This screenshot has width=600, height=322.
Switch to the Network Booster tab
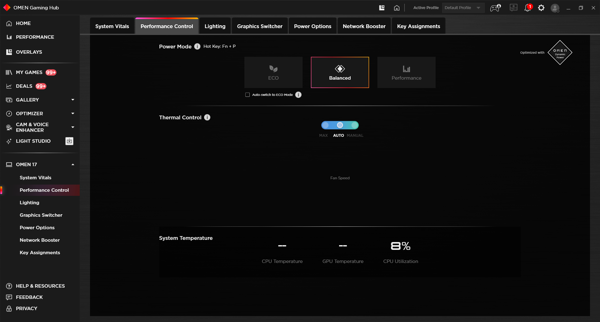pos(364,26)
